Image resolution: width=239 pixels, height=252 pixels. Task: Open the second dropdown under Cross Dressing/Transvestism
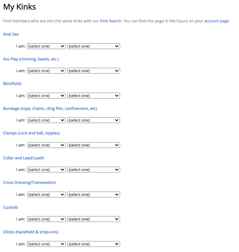coord(94,194)
